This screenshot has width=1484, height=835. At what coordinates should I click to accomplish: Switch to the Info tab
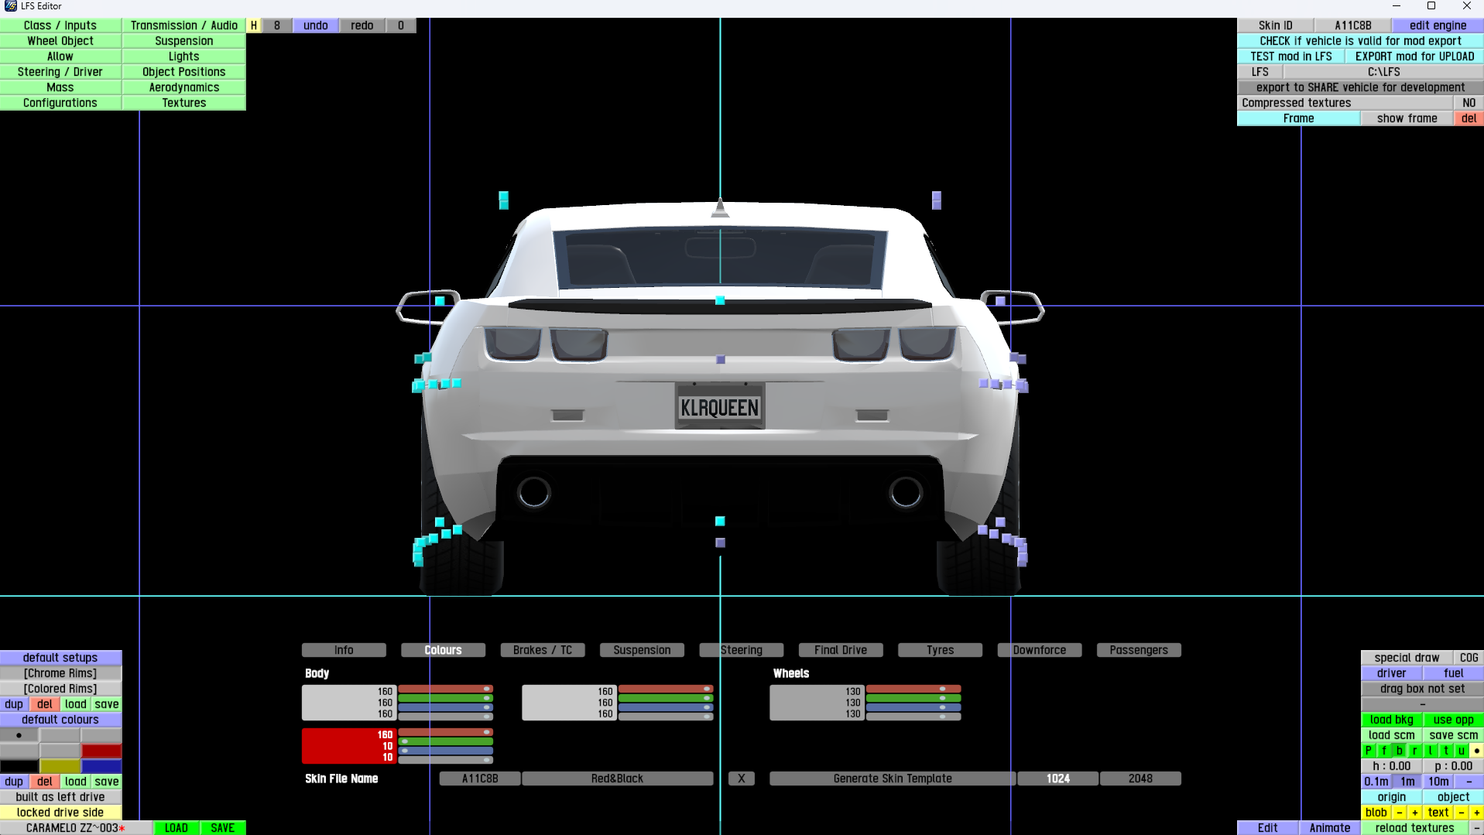coord(344,650)
